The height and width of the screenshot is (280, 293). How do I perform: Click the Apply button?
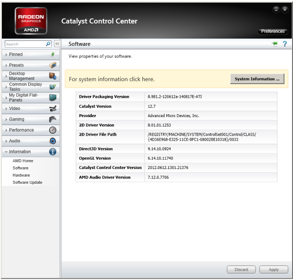point(274,270)
